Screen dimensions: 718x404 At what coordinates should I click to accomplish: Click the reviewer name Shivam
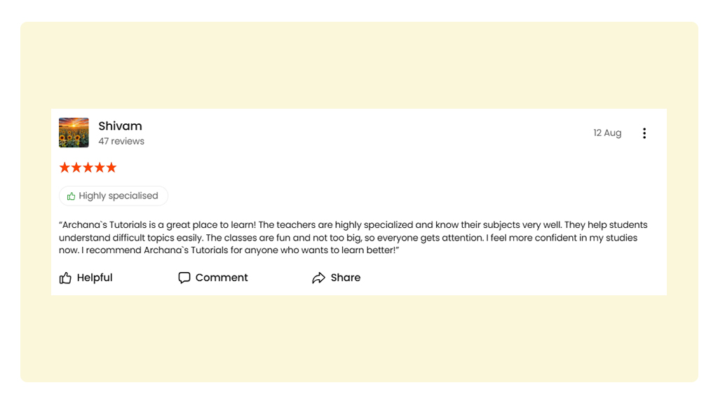click(120, 126)
